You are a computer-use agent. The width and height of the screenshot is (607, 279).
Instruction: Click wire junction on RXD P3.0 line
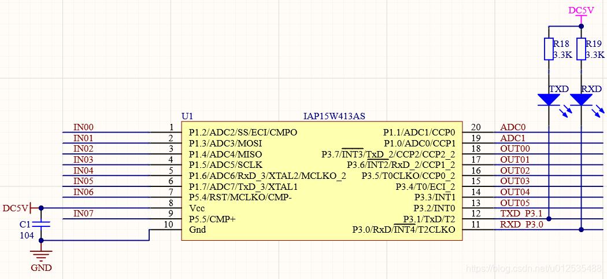[581, 230]
